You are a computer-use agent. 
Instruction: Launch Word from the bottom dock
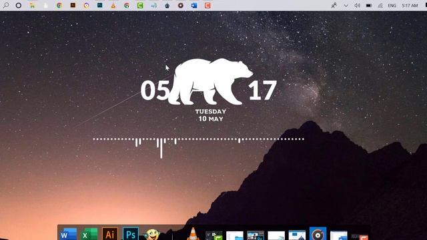68,234
